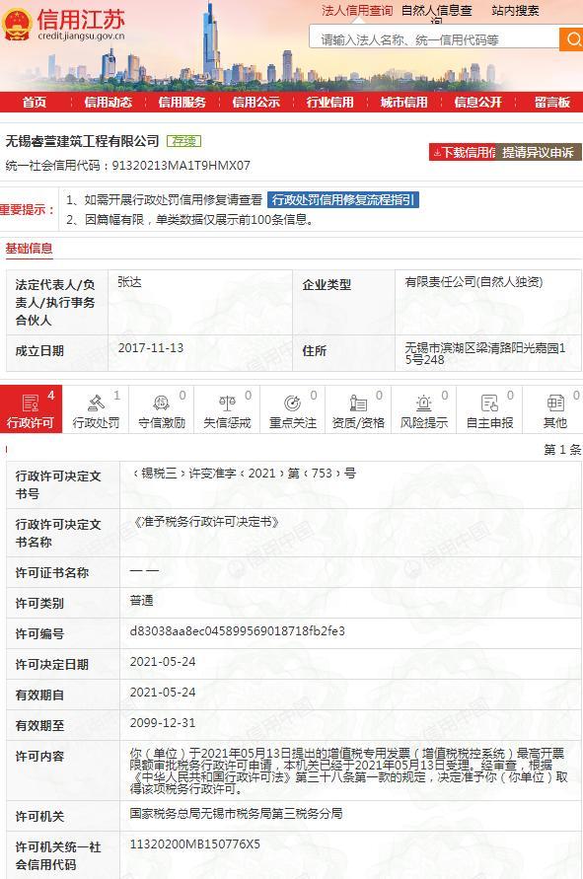Click the national emblem logo

point(17,25)
